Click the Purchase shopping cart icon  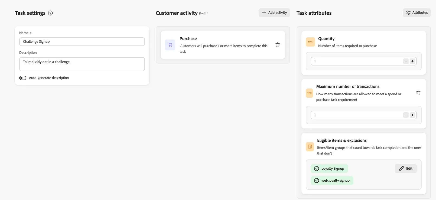click(x=170, y=45)
